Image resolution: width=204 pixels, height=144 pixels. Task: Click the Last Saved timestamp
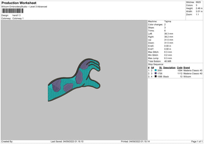click(x=67, y=141)
